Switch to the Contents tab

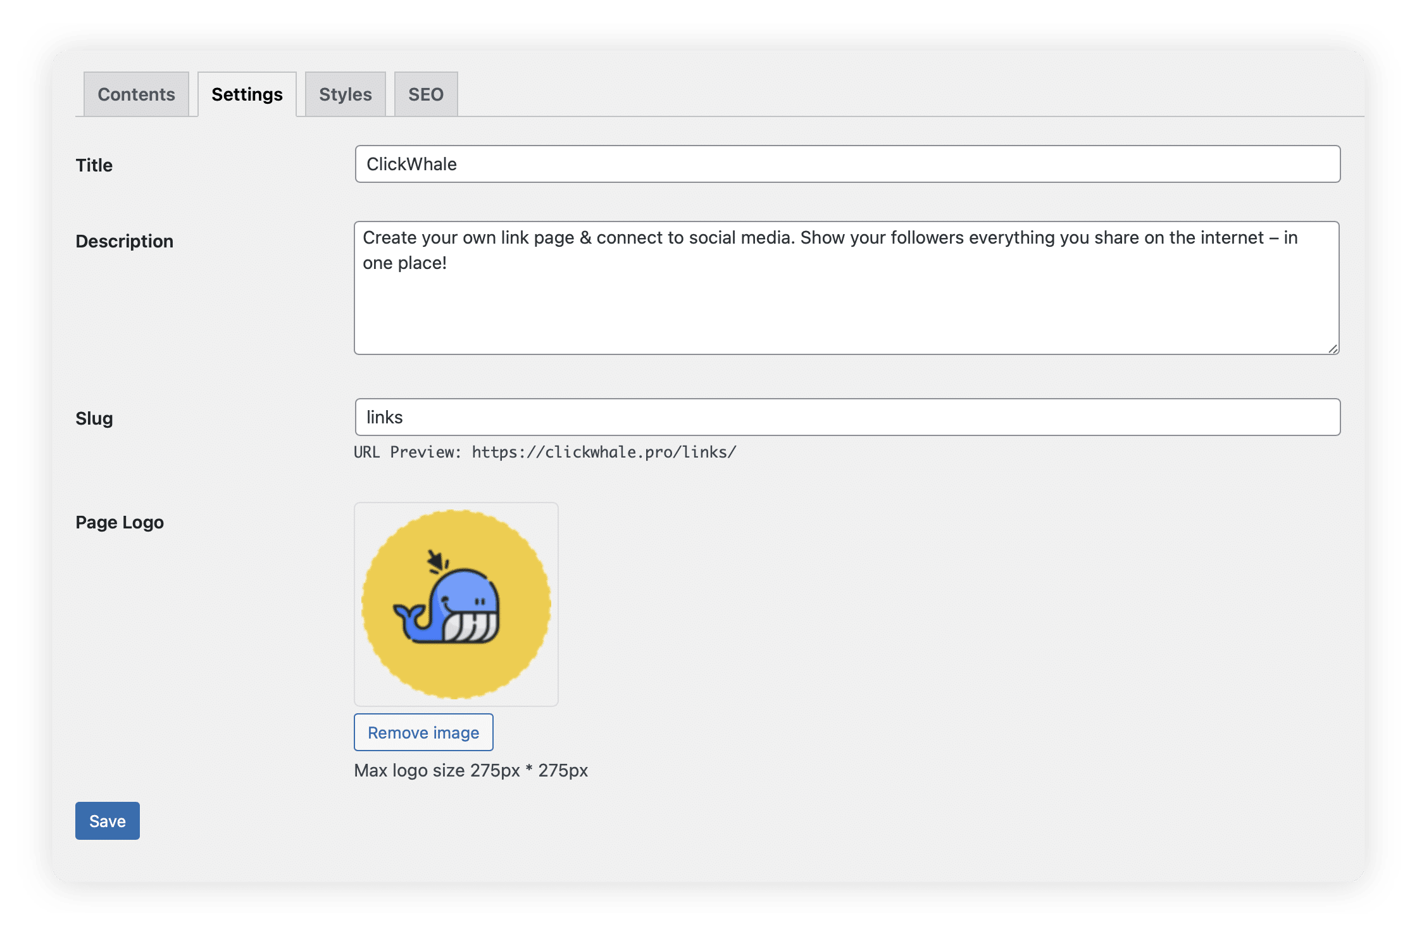point(135,94)
